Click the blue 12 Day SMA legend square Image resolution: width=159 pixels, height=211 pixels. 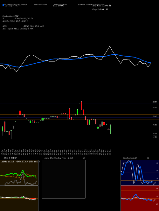[x=3, y=5]
